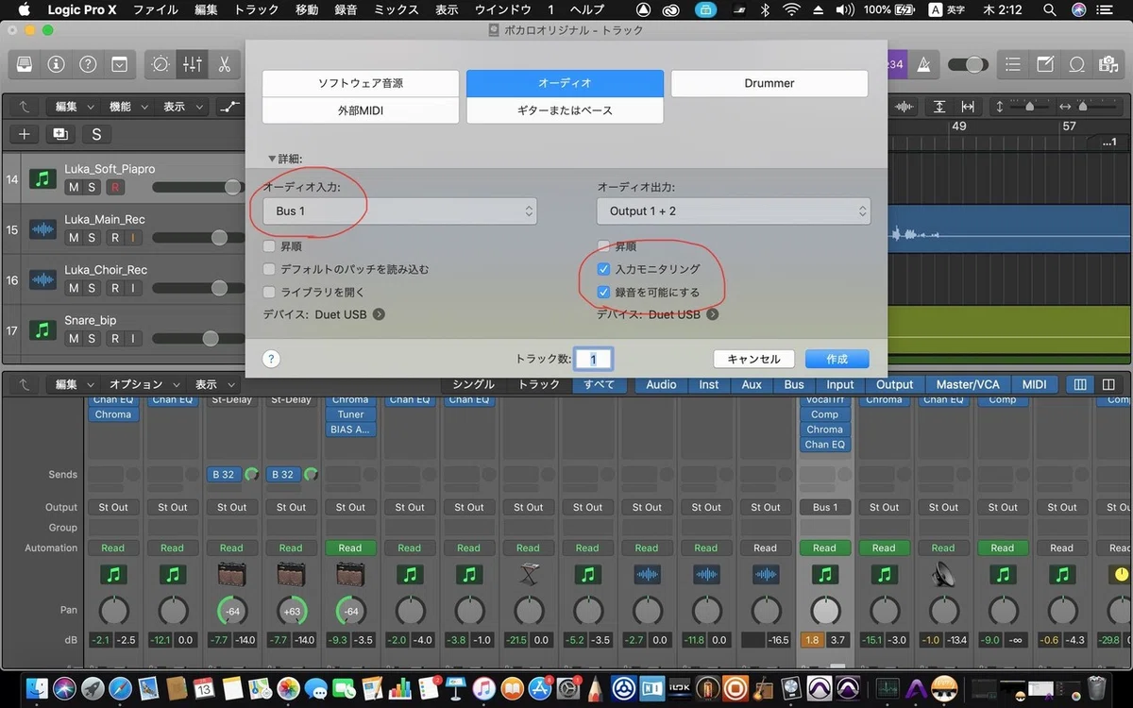Check ライブラリを開く option
The height and width of the screenshot is (708, 1133).
coord(270,292)
